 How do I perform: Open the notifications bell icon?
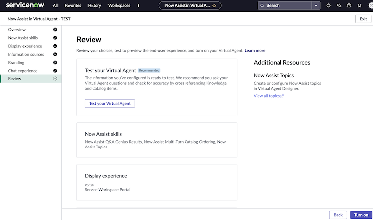tap(359, 5)
